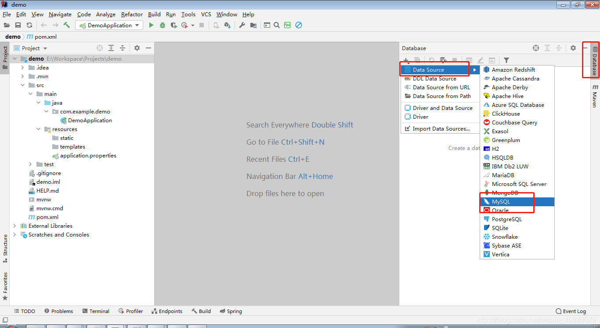Collapse the src folder
Screen dimensions: 600x328
(22, 85)
